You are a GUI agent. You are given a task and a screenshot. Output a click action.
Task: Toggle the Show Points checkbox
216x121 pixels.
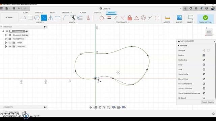tap(204, 79)
